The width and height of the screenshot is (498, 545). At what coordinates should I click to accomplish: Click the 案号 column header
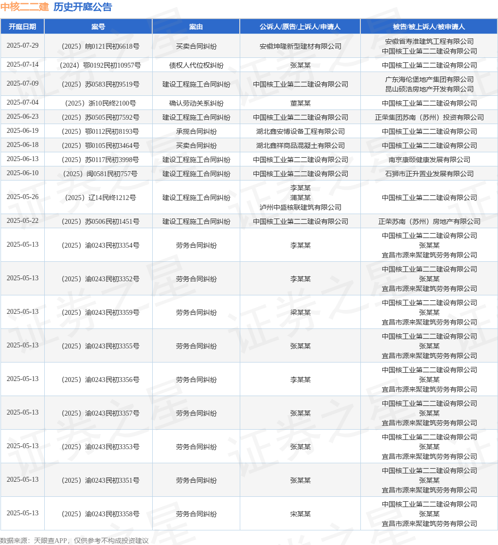click(x=98, y=27)
